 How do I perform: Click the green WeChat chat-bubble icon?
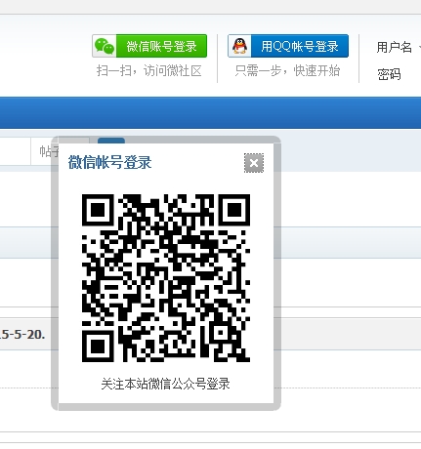(105, 46)
